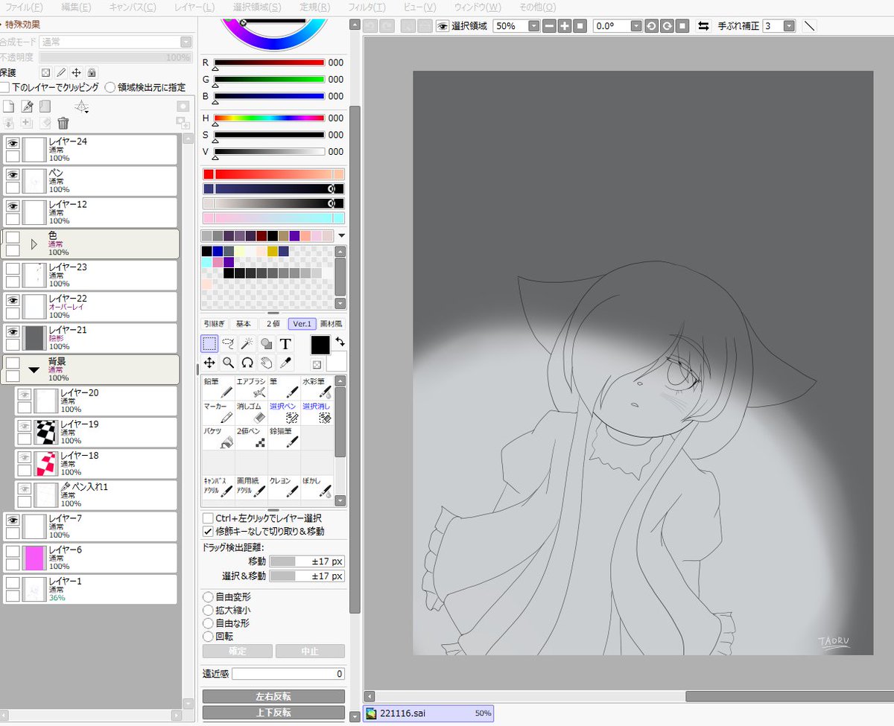Uncheck 修飾キーなしで切り取り＆移動 checkbox

pos(208,531)
